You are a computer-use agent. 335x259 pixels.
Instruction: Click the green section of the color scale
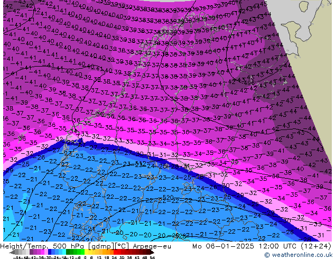pyautogui.click(x=75, y=252)
